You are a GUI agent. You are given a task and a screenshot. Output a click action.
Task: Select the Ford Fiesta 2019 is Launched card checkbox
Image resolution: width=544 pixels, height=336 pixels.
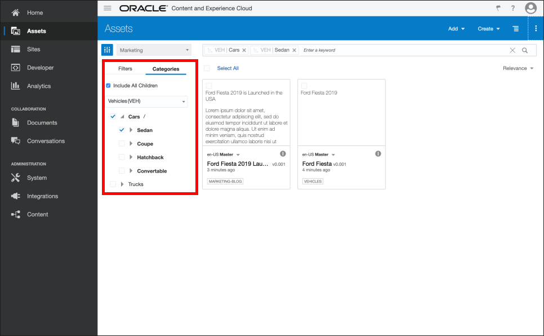tap(209, 86)
